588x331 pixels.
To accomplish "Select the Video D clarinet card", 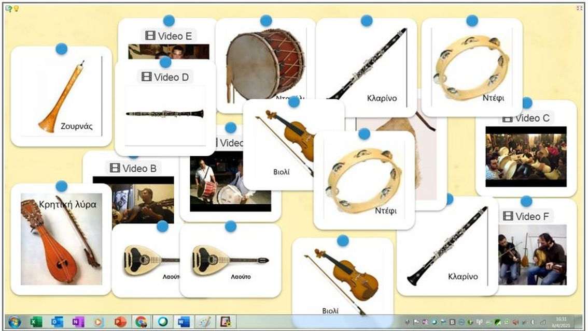I will pos(165,109).
